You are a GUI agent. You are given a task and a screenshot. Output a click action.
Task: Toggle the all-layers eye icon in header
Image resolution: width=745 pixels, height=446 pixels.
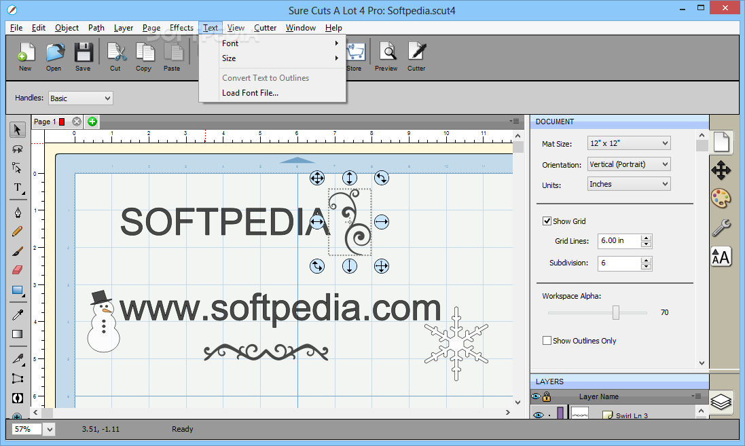[x=537, y=396]
